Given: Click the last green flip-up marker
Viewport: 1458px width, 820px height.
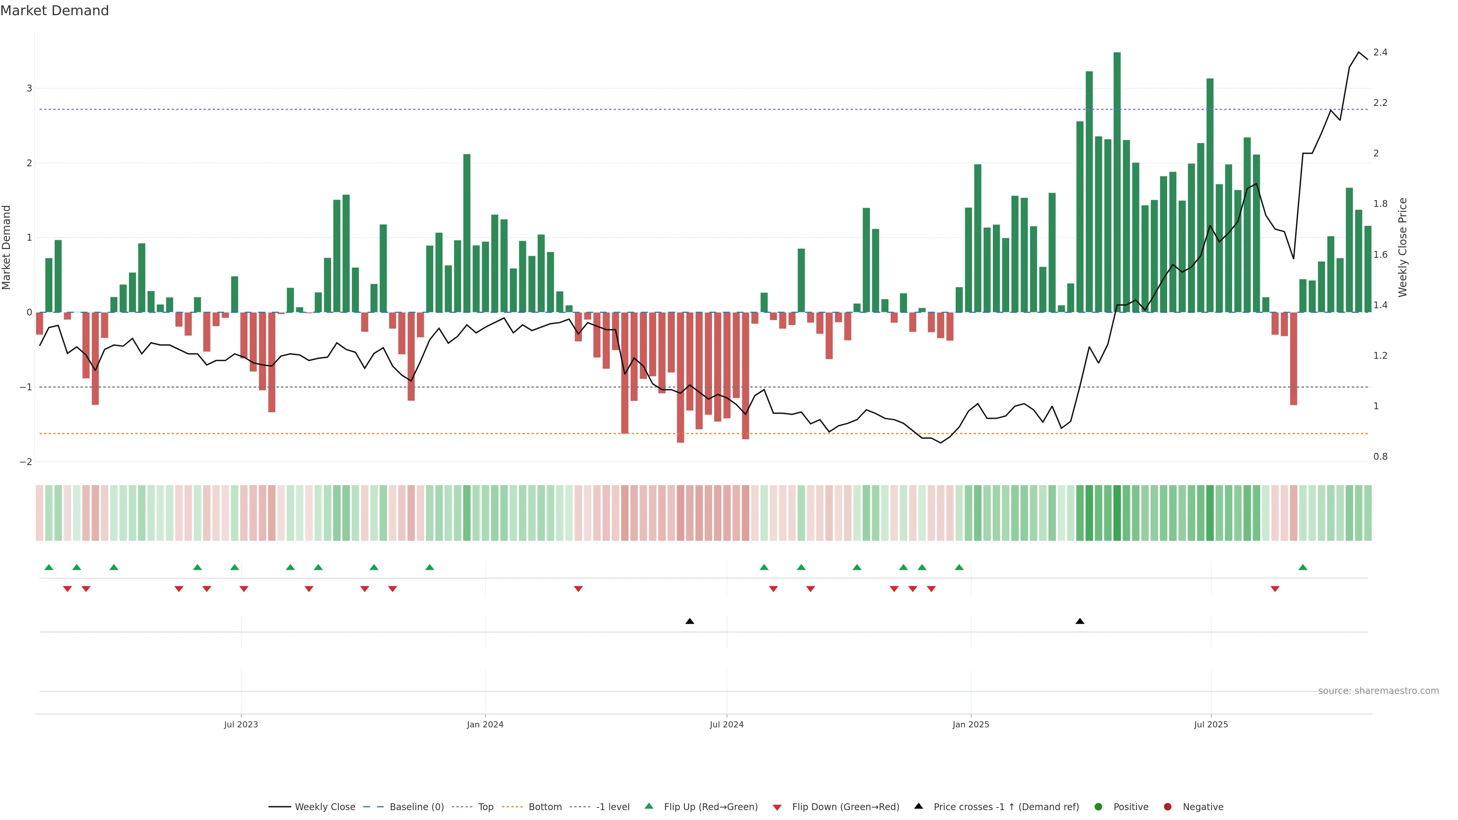Looking at the screenshot, I should coord(1303,568).
